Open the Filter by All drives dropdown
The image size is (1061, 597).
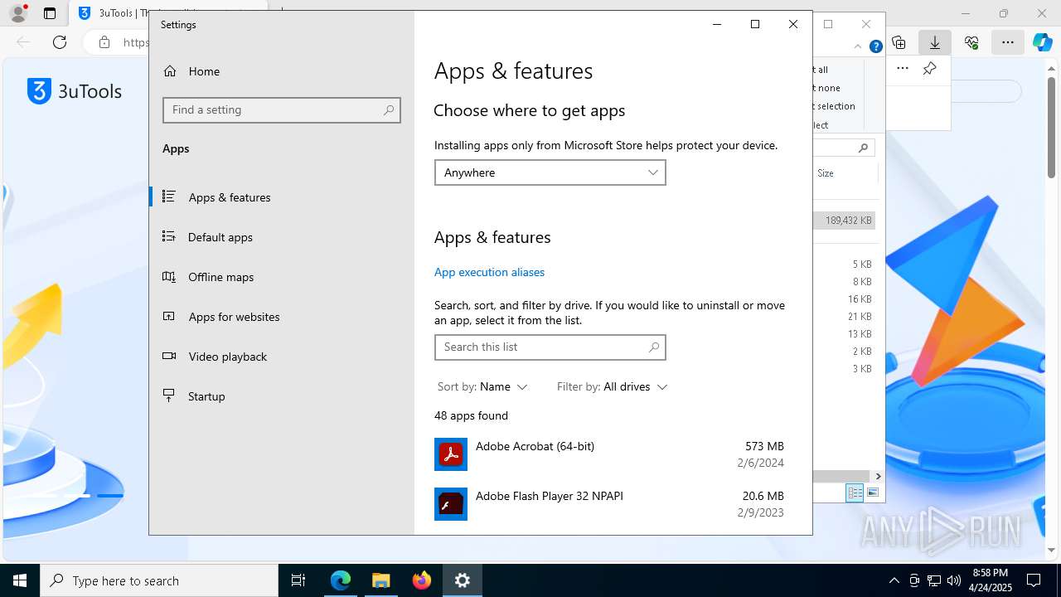(613, 386)
